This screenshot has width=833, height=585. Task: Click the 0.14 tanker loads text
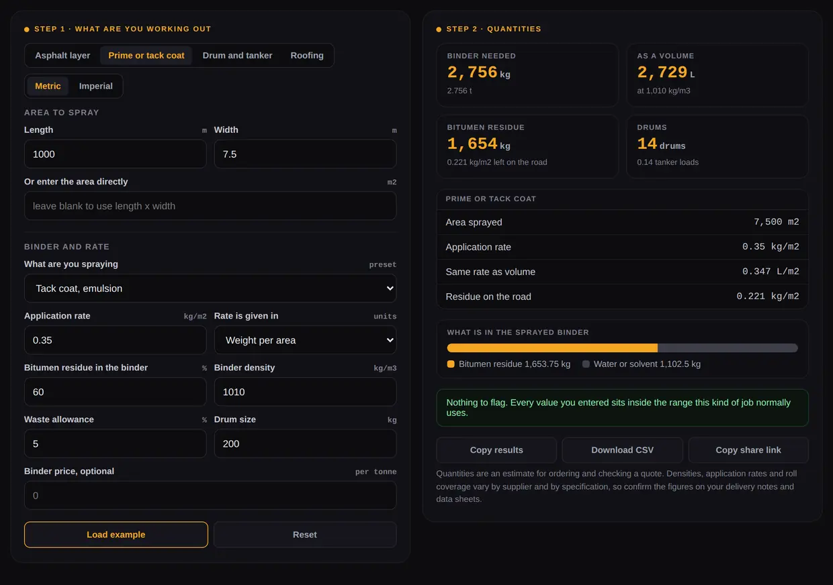[668, 162]
